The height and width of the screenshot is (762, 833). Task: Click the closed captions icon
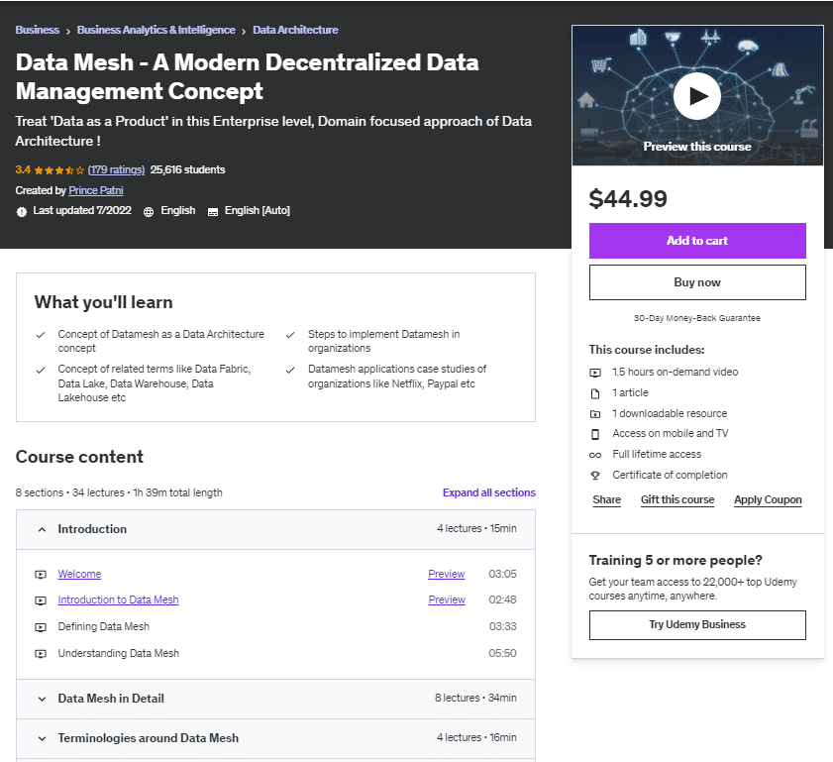pos(212,211)
